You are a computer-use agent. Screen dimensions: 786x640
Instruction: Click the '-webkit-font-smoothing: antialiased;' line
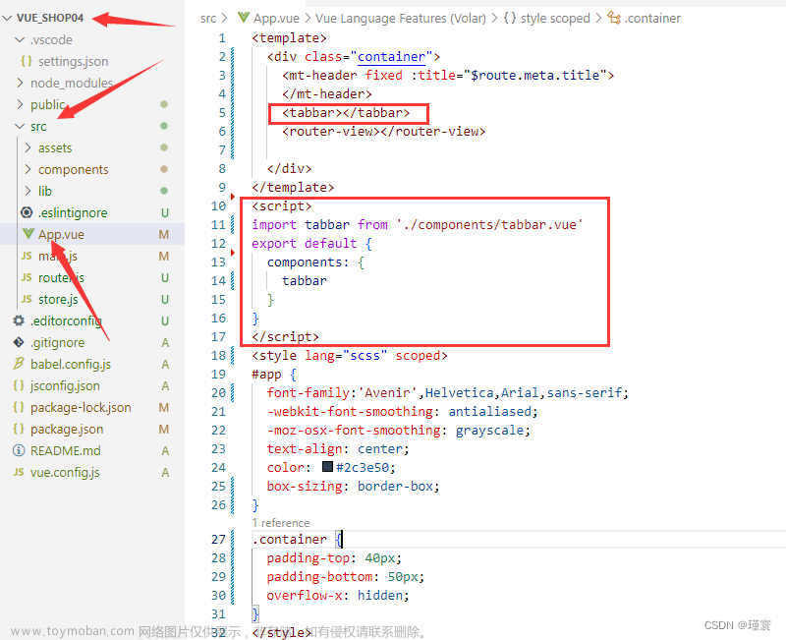402,412
